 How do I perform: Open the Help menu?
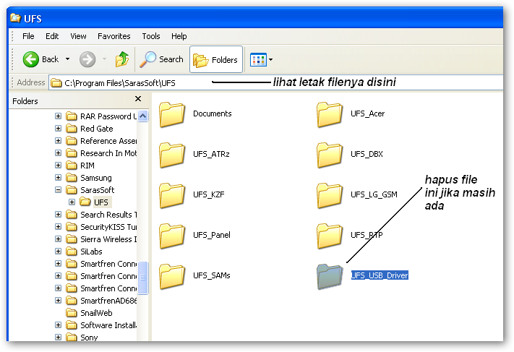click(x=179, y=36)
